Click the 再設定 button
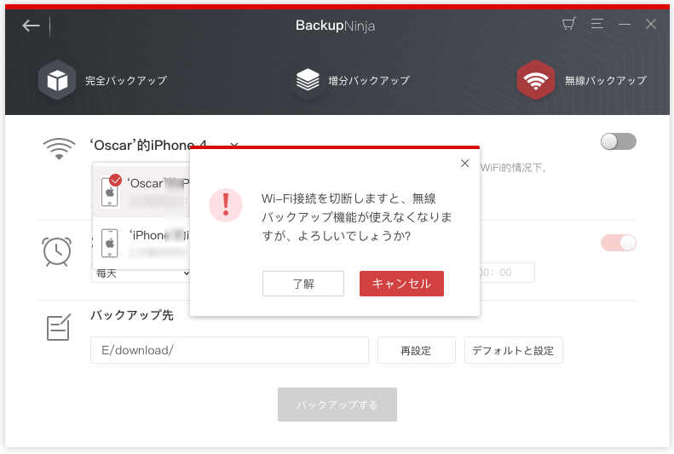 click(417, 350)
